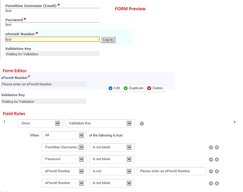Add action with plus next to Validation Key
This screenshot has height=192, width=243.
pyautogui.click(x=142, y=124)
